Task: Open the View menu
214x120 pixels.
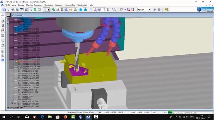Action: (x=14, y=5)
